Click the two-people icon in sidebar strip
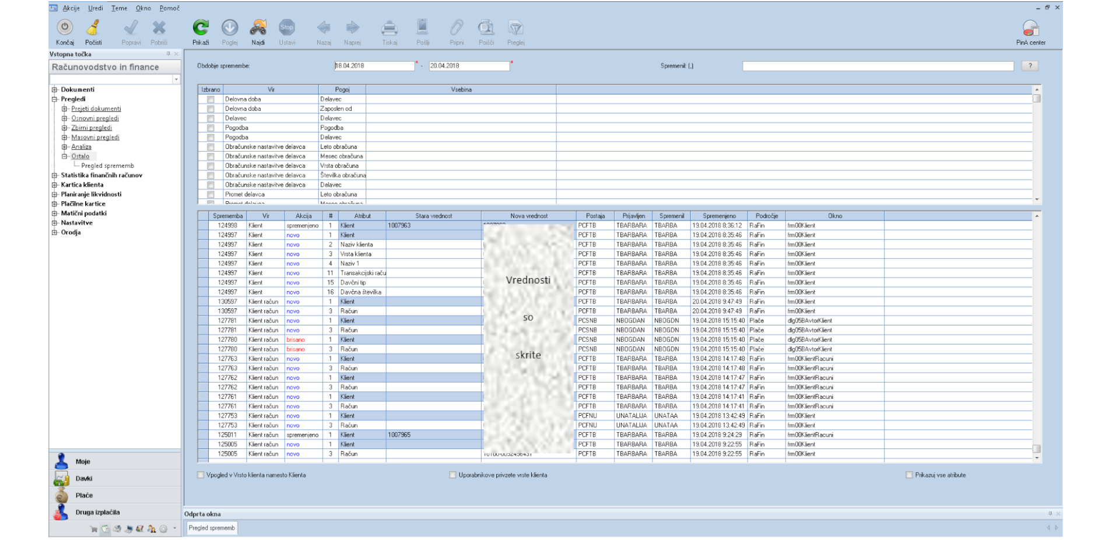1116x540 pixels. 152,529
